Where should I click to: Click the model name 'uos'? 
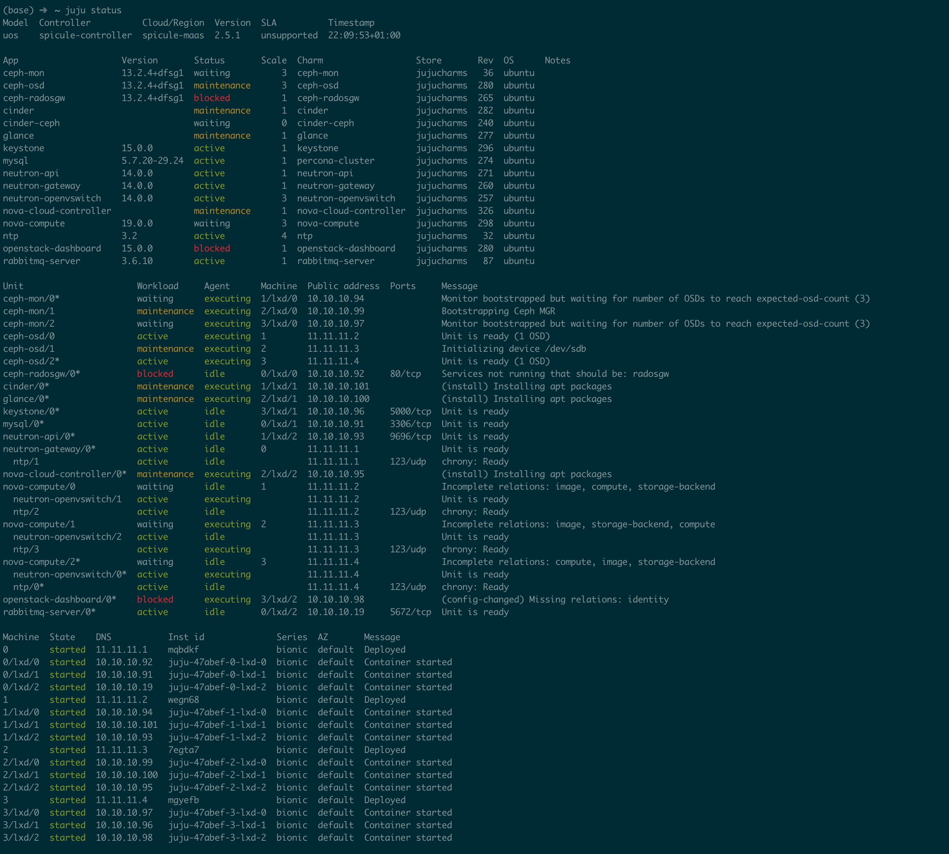(10, 35)
